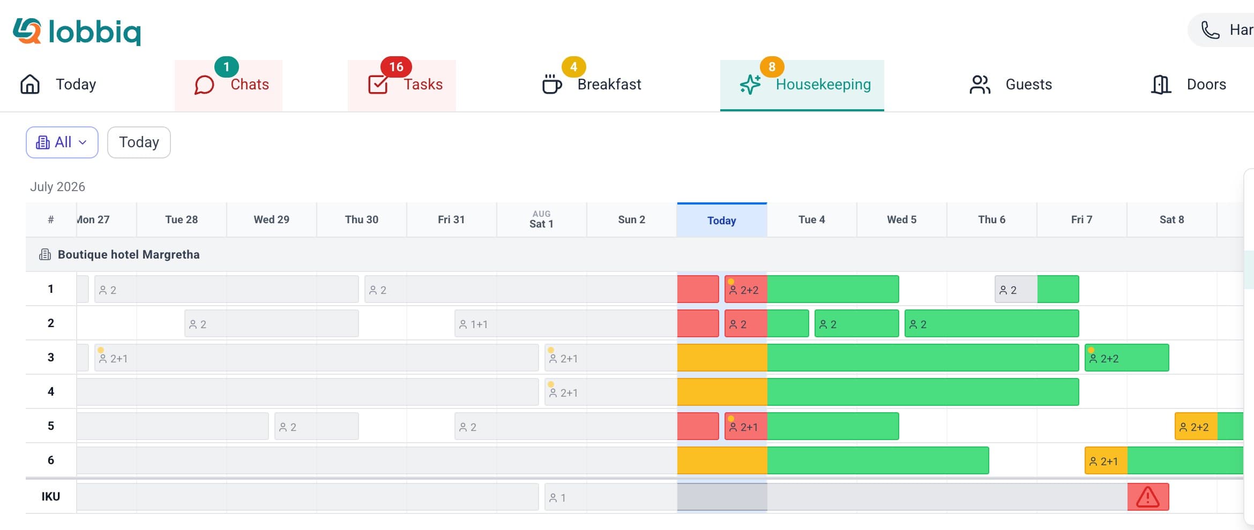Screen dimensions: 1254x530
Task: Click room 1's red 2+2 booking
Action: click(746, 289)
